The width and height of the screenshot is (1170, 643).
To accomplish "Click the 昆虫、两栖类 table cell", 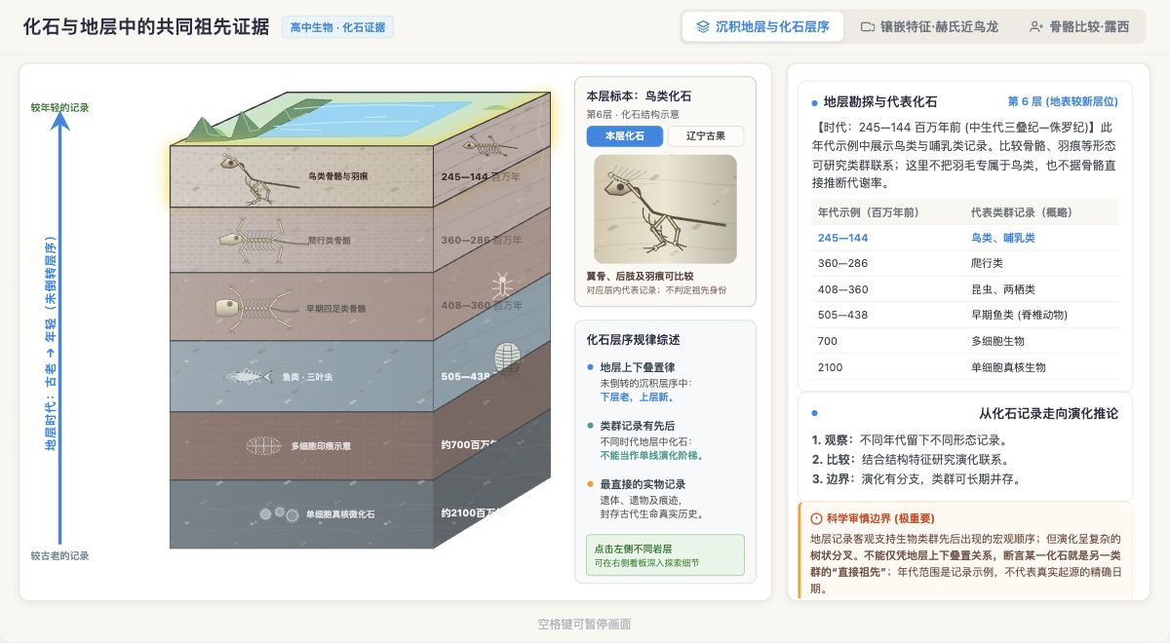I will [x=1003, y=289].
